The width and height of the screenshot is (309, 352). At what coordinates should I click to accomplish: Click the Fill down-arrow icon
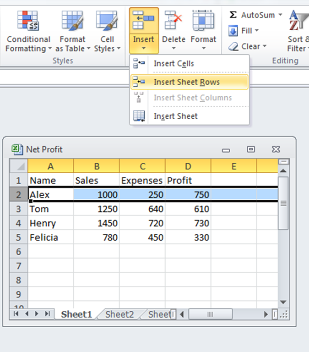coord(233,31)
